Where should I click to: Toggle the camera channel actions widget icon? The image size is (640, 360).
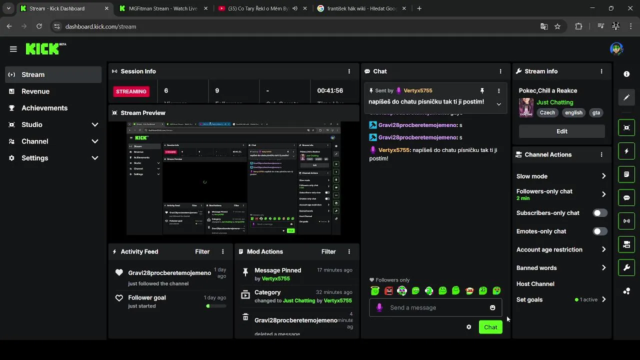pyautogui.click(x=626, y=244)
